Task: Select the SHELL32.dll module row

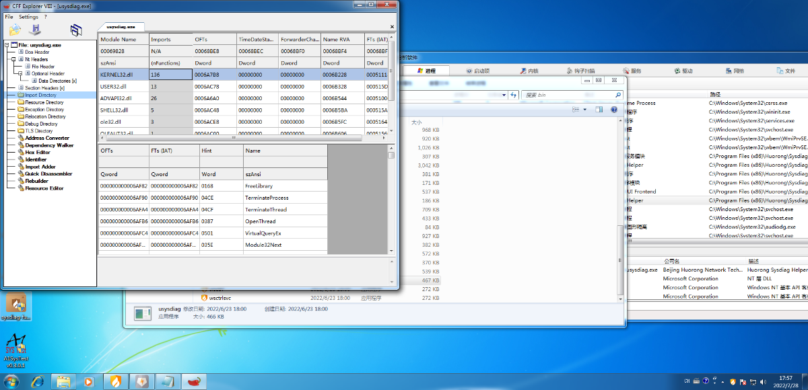Action: (x=243, y=110)
